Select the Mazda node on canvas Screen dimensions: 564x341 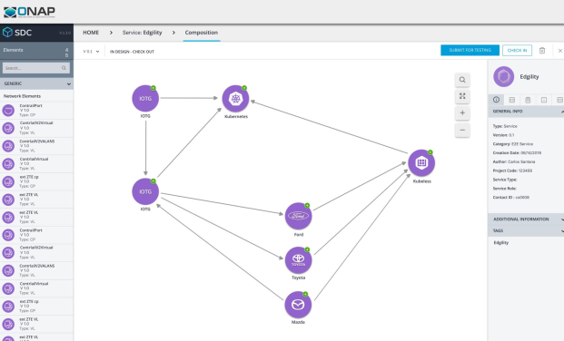pos(298,305)
